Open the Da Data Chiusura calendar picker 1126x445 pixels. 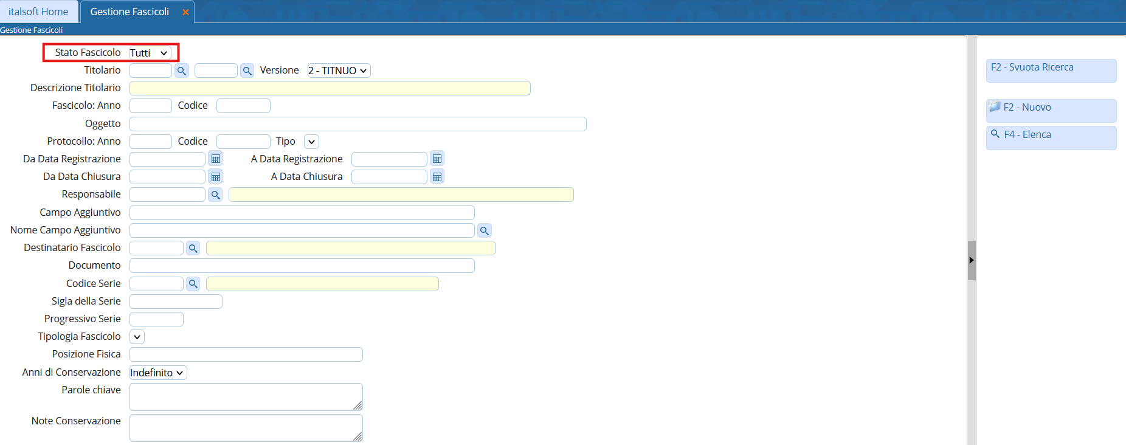[215, 176]
